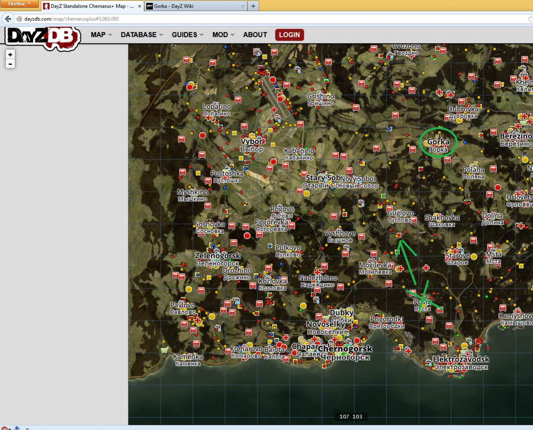533x430 pixels.
Task: Click the Prigorodki town label
Action: (387, 322)
